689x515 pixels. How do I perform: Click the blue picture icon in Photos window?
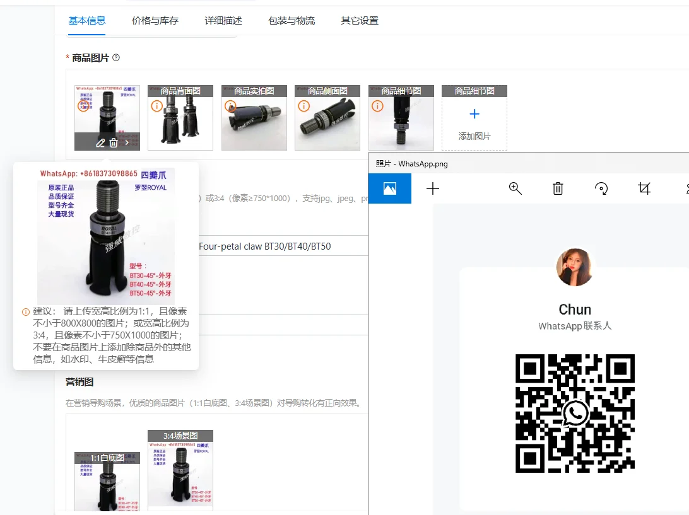390,188
